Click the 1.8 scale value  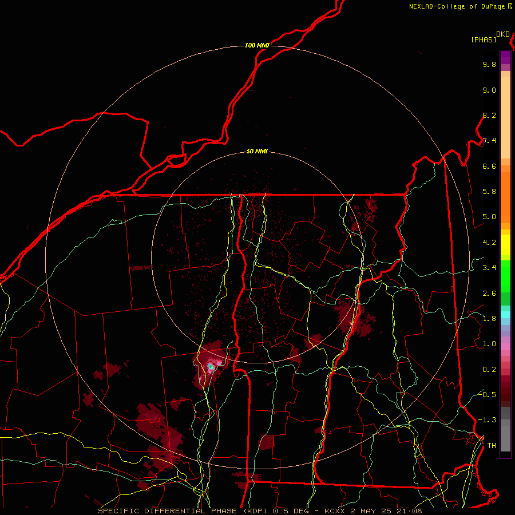tap(489, 319)
